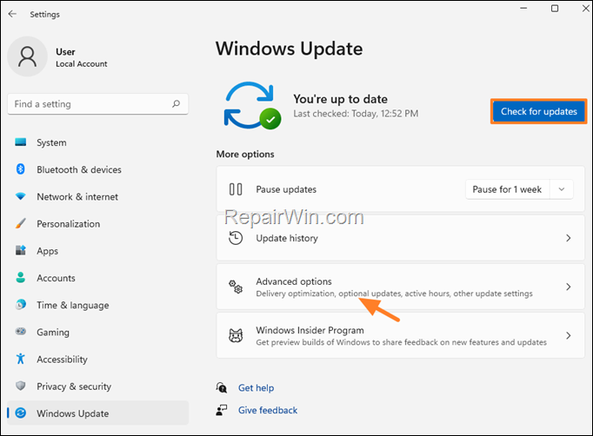Click the search magnifier icon
Viewport: 593px width, 436px height.
coord(176,103)
